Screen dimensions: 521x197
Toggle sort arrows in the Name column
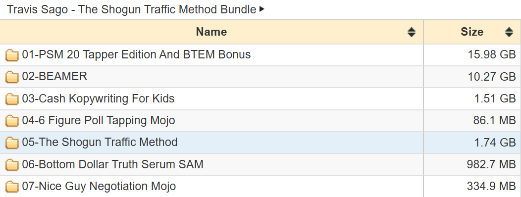click(x=412, y=32)
